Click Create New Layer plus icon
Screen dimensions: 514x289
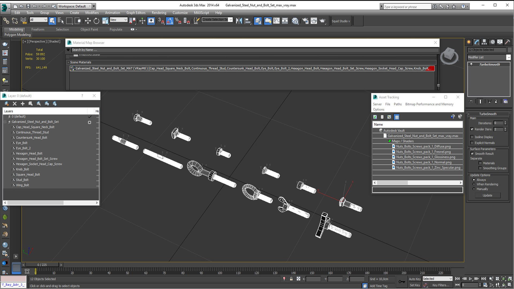click(23, 104)
